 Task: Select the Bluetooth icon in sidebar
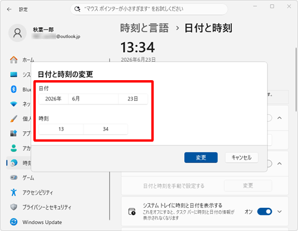14,89
